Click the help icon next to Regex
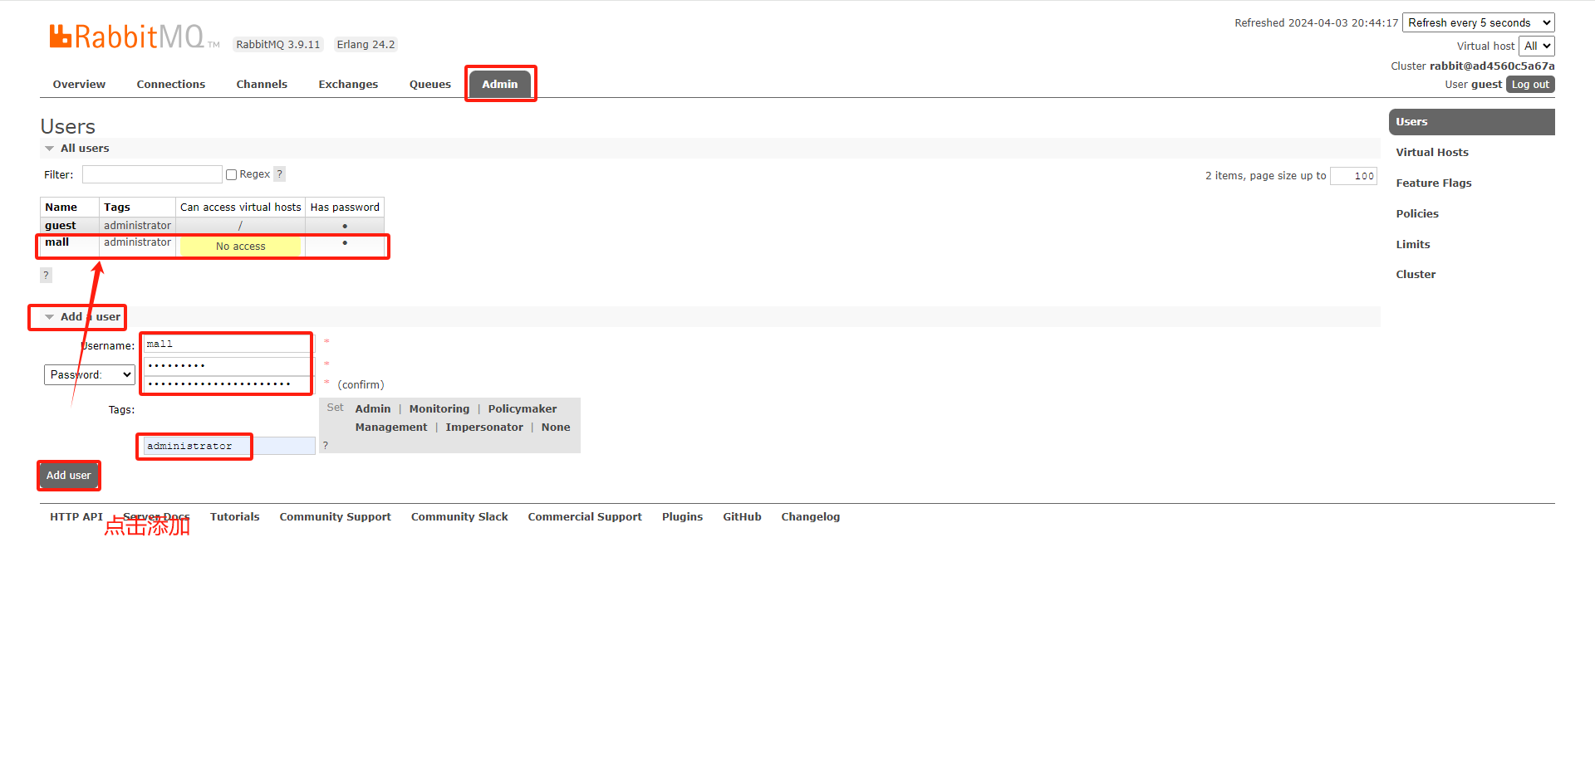 coord(280,174)
